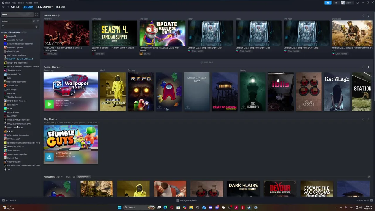This screenshot has height=211, width=375.
Task: Open Microsoft Edge from taskbar
Action: click(x=165, y=207)
